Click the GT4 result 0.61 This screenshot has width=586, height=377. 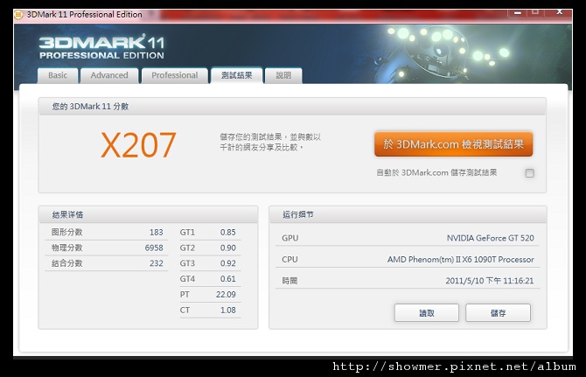coord(228,279)
